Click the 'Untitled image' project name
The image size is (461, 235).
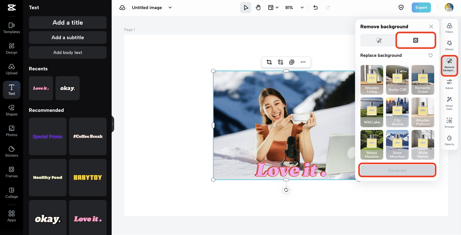pos(147,8)
